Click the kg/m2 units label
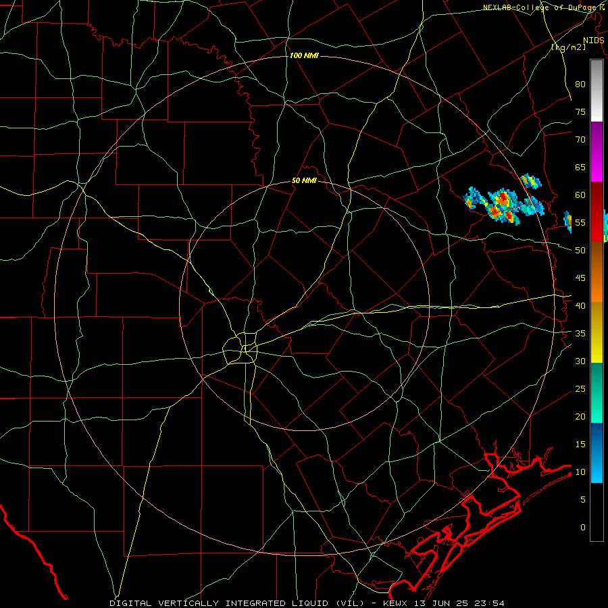This screenshot has width=608, height=608. pyautogui.click(x=568, y=47)
